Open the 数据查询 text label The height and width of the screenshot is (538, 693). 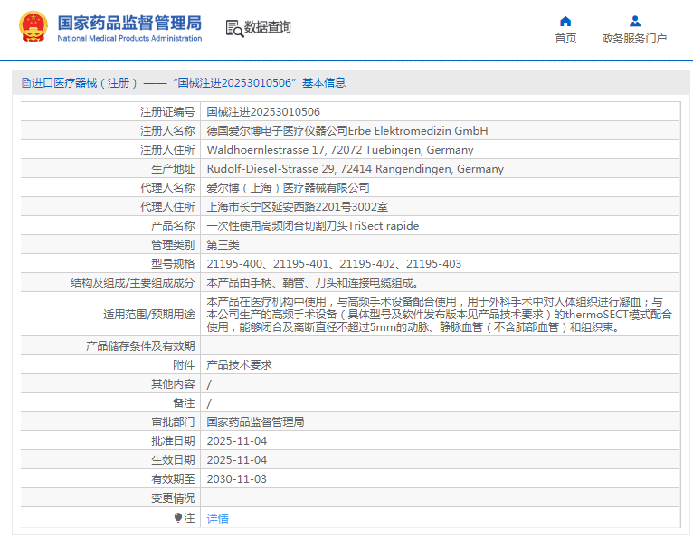pyautogui.click(x=268, y=28)
